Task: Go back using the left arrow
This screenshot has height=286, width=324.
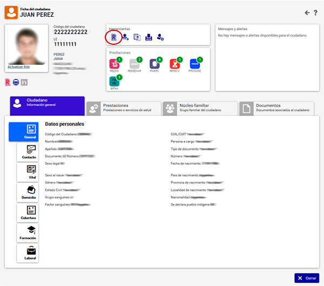Action: click(307, 12)
